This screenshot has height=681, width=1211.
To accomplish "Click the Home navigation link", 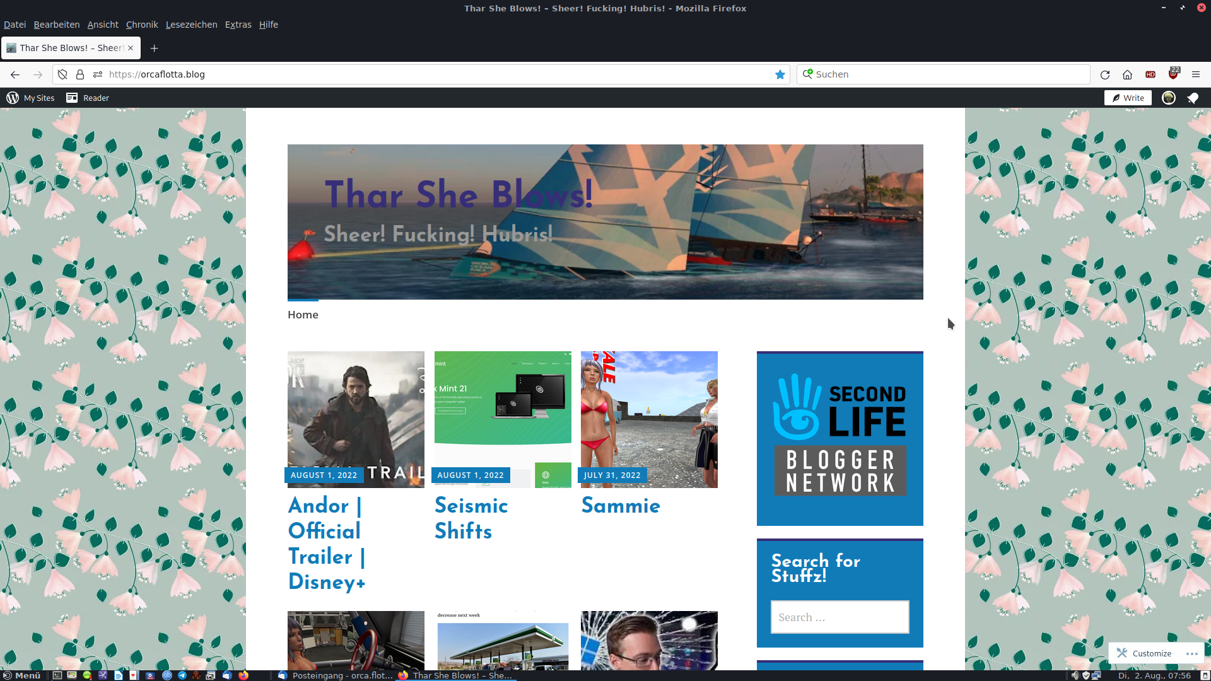I will (303, 315).
